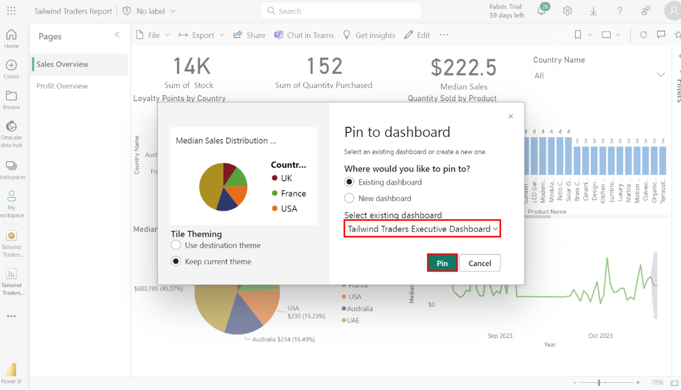Open the settings gear icon

point(567,11)
